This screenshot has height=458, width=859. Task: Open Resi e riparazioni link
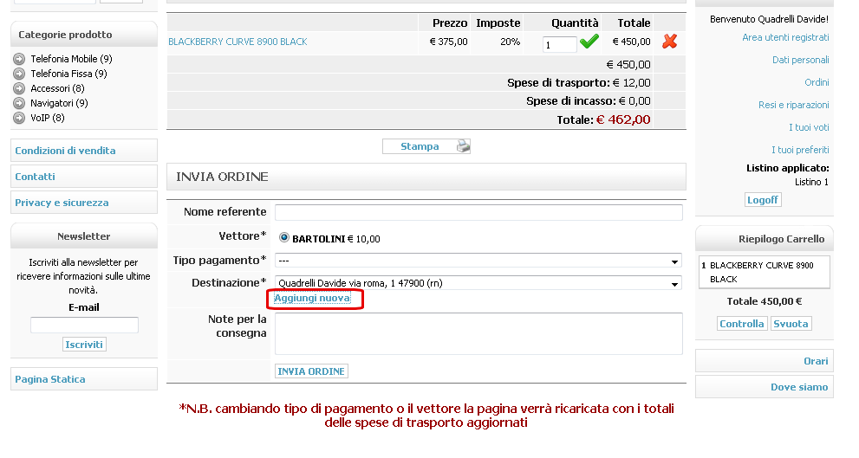point(794,105)
